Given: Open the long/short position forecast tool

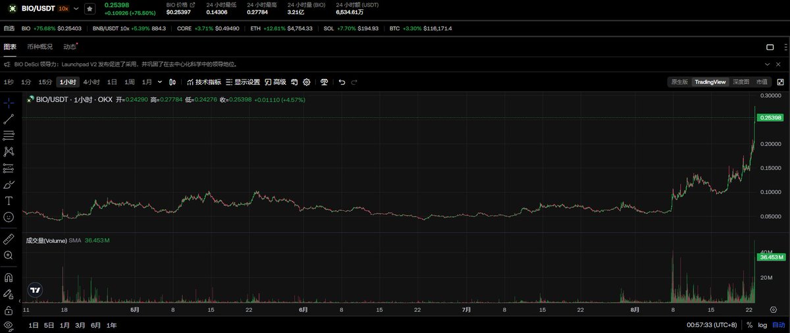Looking at the screenshot, I should point(9,168).
